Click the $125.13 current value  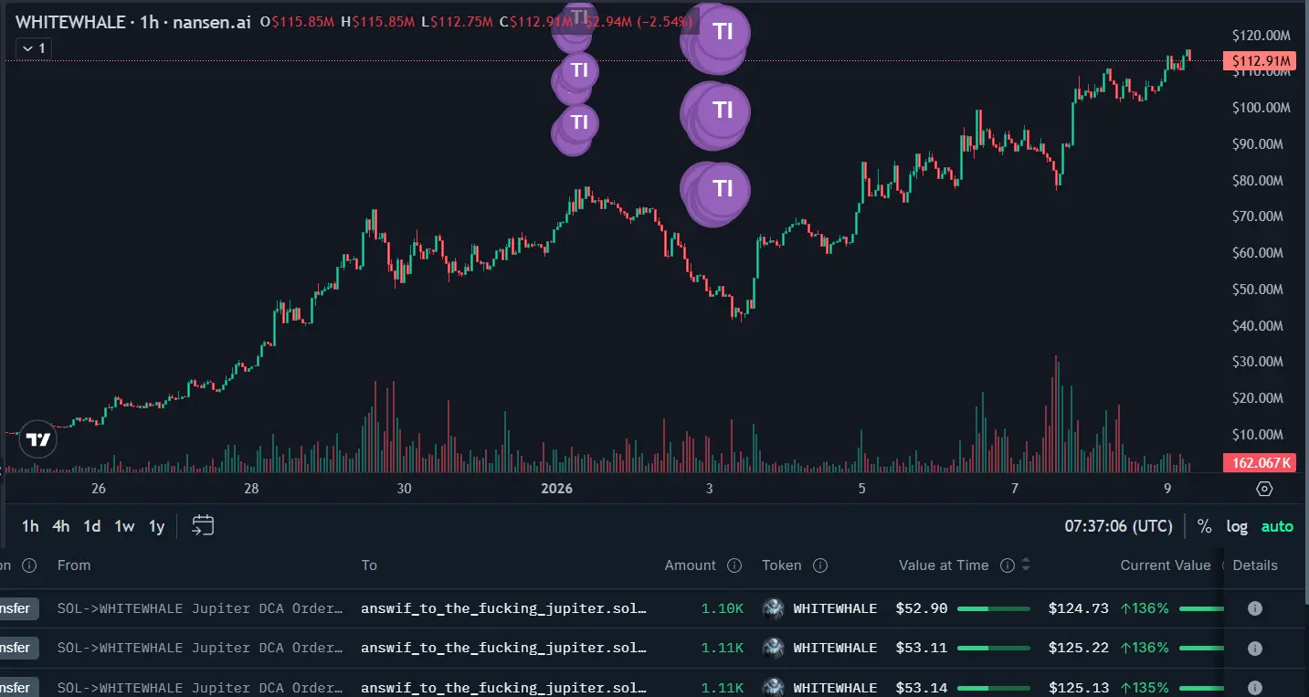[1079, 687]
